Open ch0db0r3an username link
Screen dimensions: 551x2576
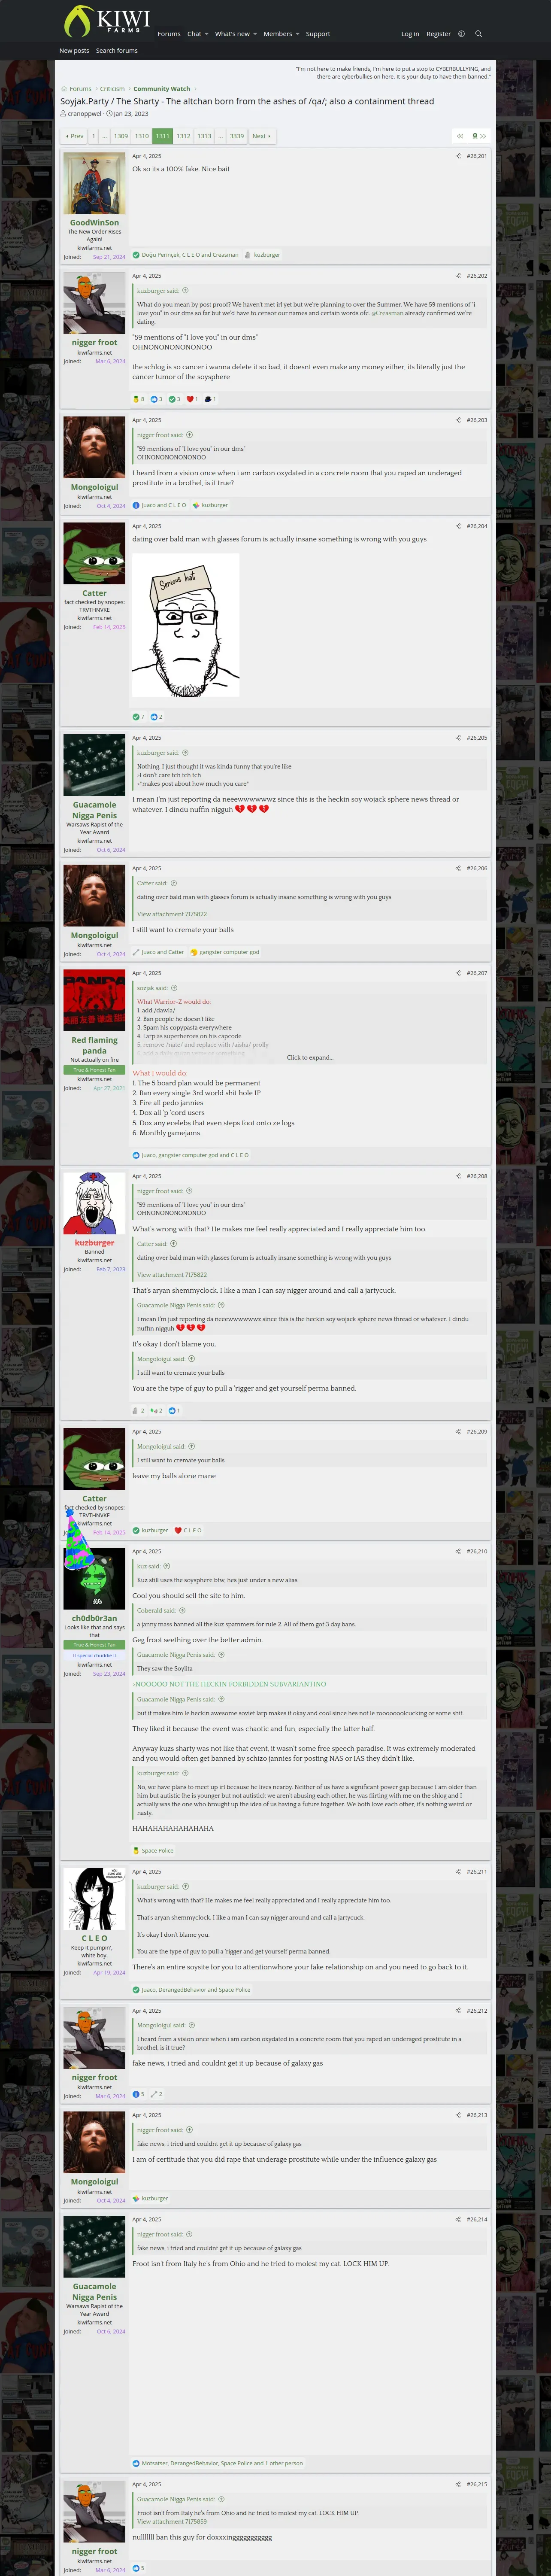point(94,1618)
